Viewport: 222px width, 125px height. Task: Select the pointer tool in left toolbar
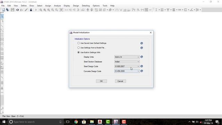point(2,16)
